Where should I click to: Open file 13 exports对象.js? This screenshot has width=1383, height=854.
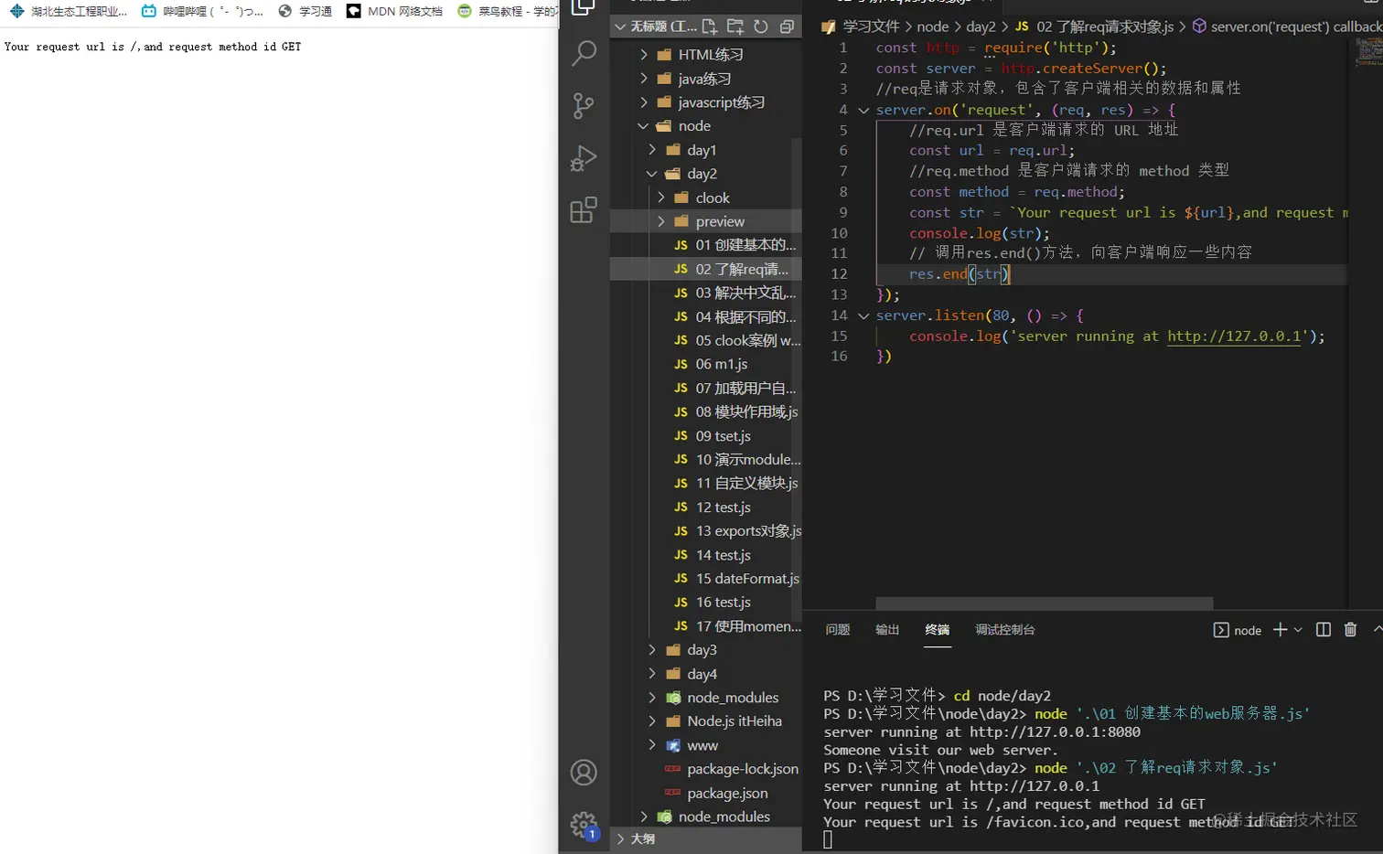point(748,530)
